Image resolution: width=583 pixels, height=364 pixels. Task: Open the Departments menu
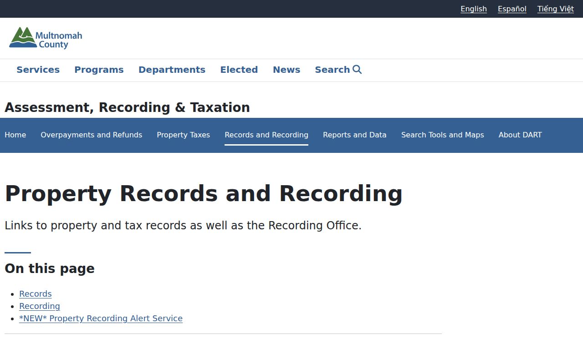(x=172, y=70)
